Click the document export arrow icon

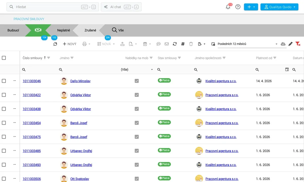coord(200,44)
